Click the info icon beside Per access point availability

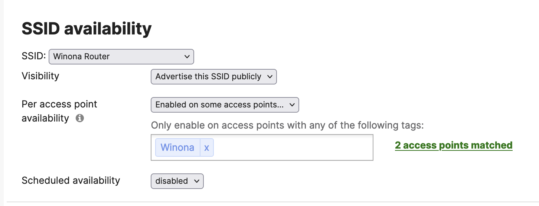point(79,119)
